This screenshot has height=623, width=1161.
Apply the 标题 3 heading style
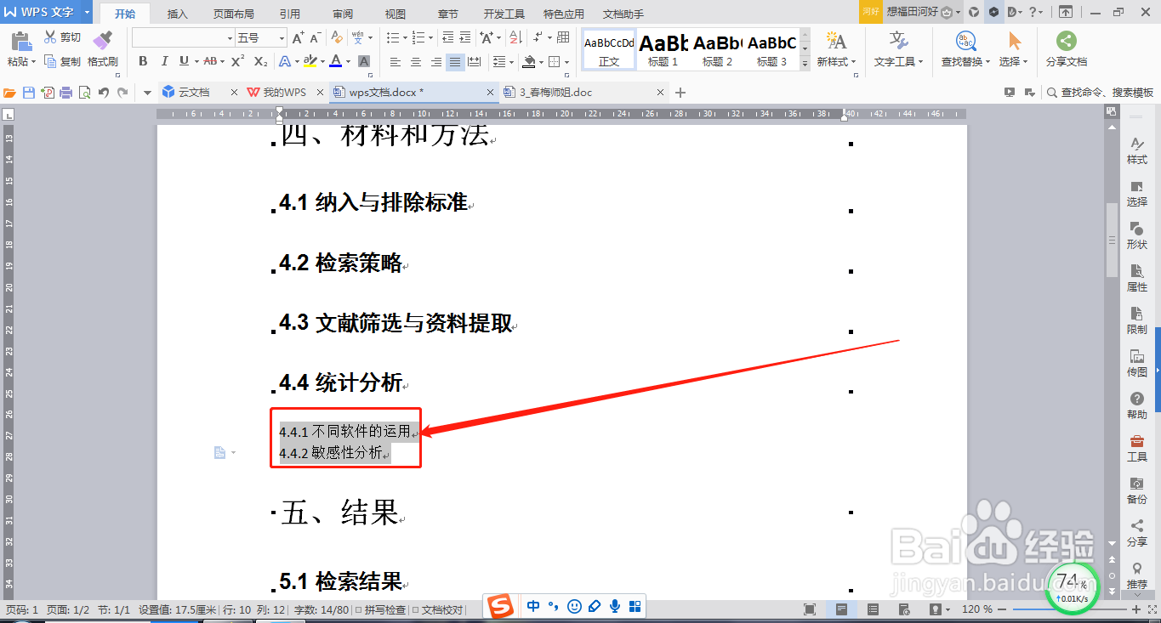tap(772, 49)
